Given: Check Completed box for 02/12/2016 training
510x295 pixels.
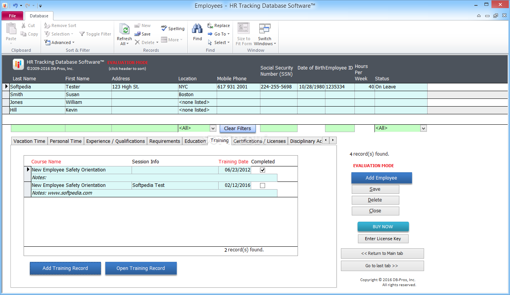Looking at the screenshot, I should click(263, 185).
